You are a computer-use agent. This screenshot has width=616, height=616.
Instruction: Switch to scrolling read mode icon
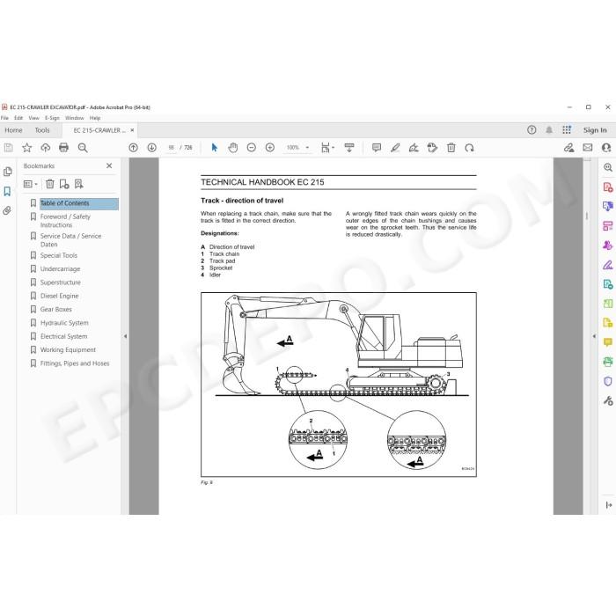point(349,148)
